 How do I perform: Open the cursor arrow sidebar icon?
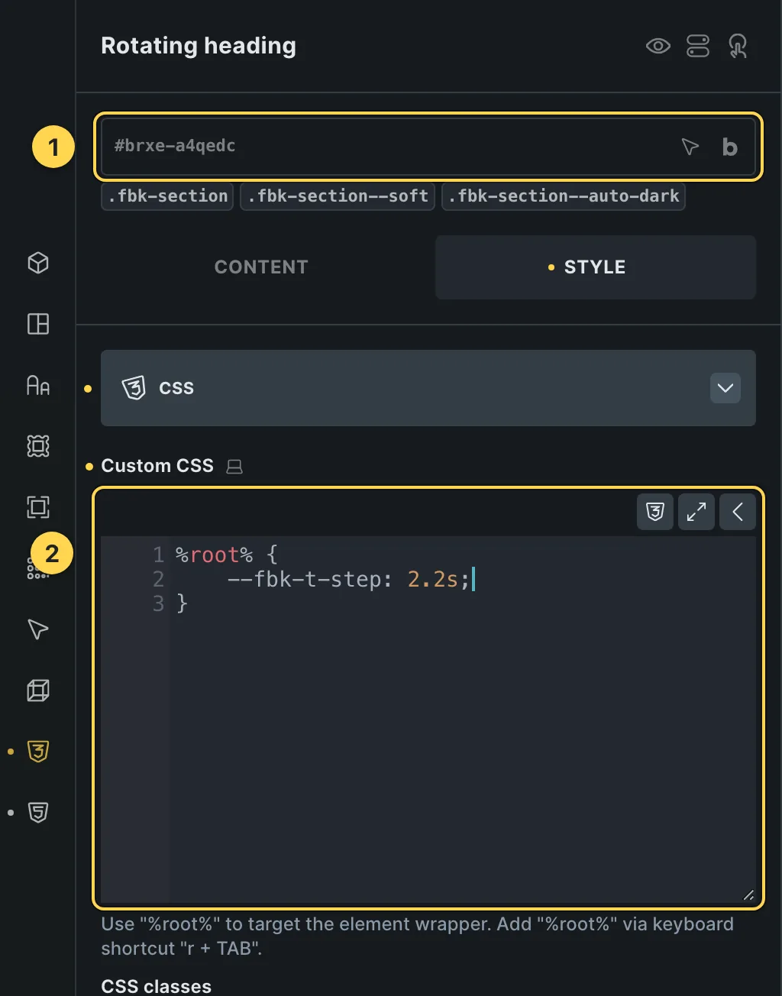[x=38, y=629]
